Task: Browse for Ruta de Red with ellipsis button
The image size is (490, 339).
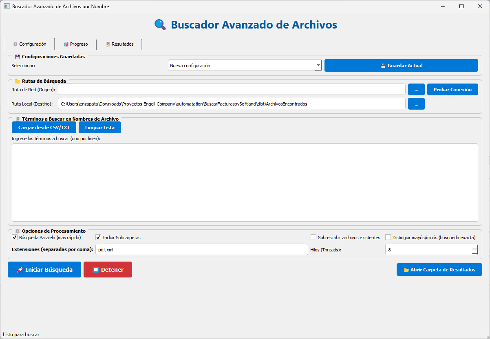Action: 416,90
